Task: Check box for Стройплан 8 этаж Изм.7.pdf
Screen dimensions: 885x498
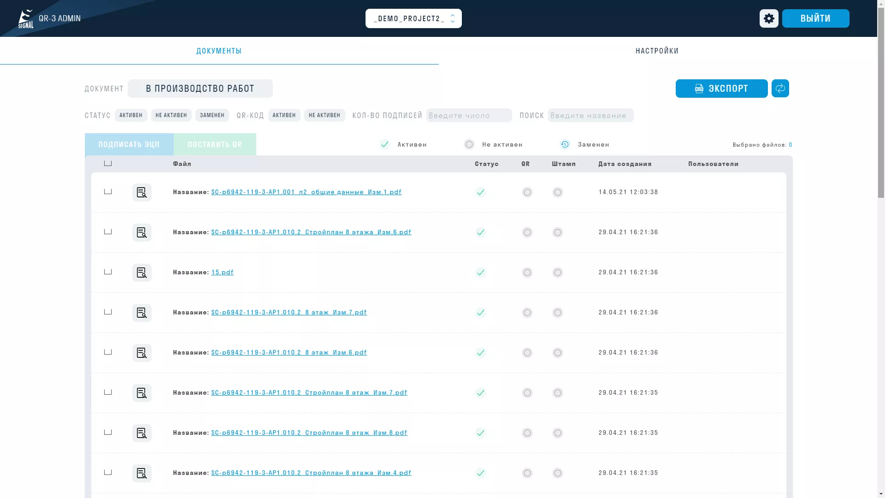Action: click(108, 392)
